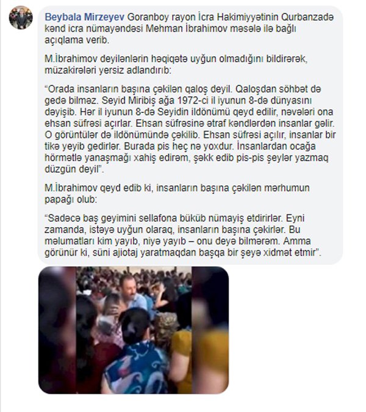Click paragraph starting 'M.İbrahimov deyilənlərin həqiqətə'
The width and height of the screenshot is (366, 412).
[x=176, y=65]
